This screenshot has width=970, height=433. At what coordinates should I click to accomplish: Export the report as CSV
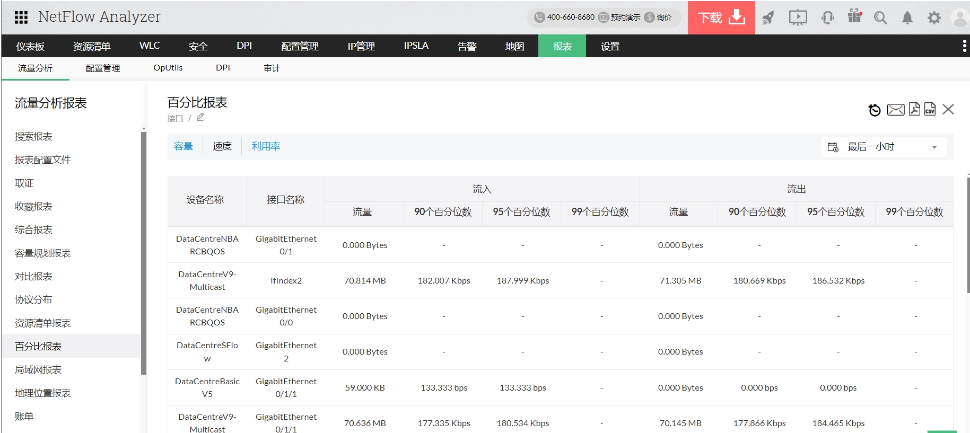[x=930, y=109]
